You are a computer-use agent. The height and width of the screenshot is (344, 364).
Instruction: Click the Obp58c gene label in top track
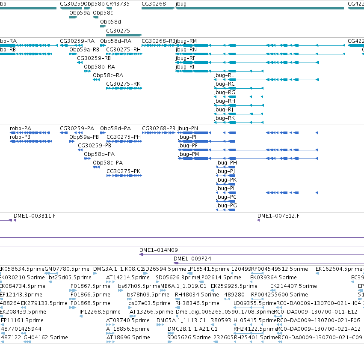[103, 13]
